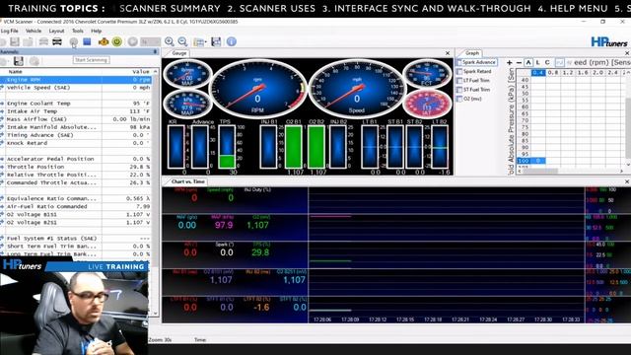This screenshot has width=631, height=355.
Task: Close the Gauge panel
Action: coord(448,53)
